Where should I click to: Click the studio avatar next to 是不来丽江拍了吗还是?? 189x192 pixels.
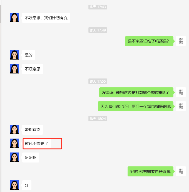coord(181,41)
